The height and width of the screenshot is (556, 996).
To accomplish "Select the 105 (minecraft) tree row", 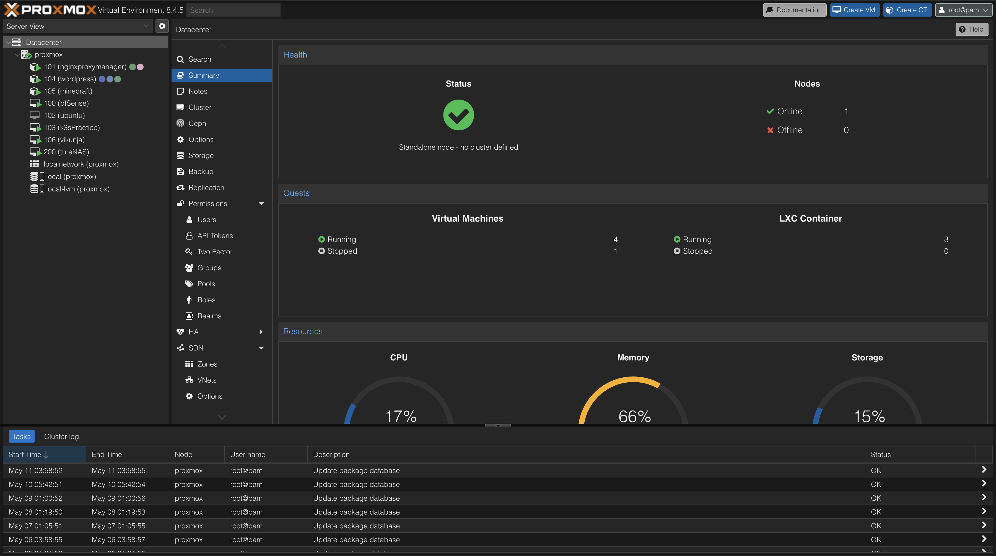I will [86, 91].
